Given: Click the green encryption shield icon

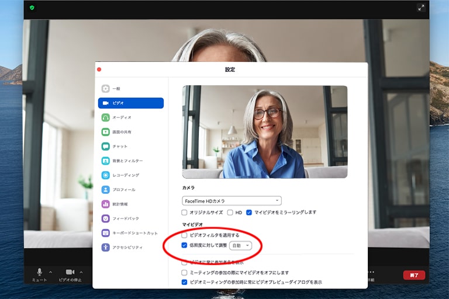Looking at the screenshot, I should (x=32, y=8).
